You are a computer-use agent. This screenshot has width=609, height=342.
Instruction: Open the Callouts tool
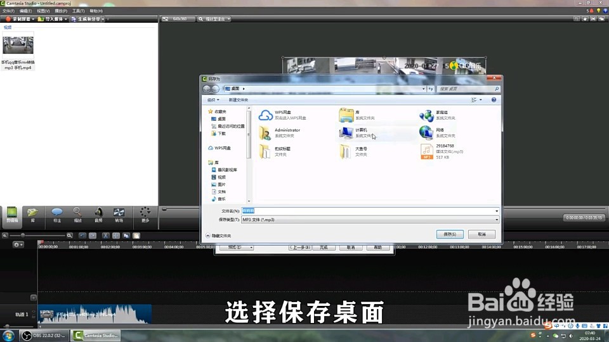click(x=57, y=215)
